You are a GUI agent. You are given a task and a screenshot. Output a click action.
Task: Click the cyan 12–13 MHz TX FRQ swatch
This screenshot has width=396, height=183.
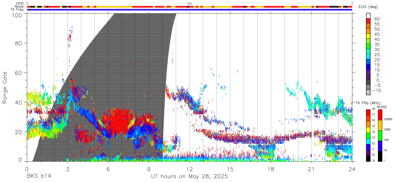[x=368, y=141]
